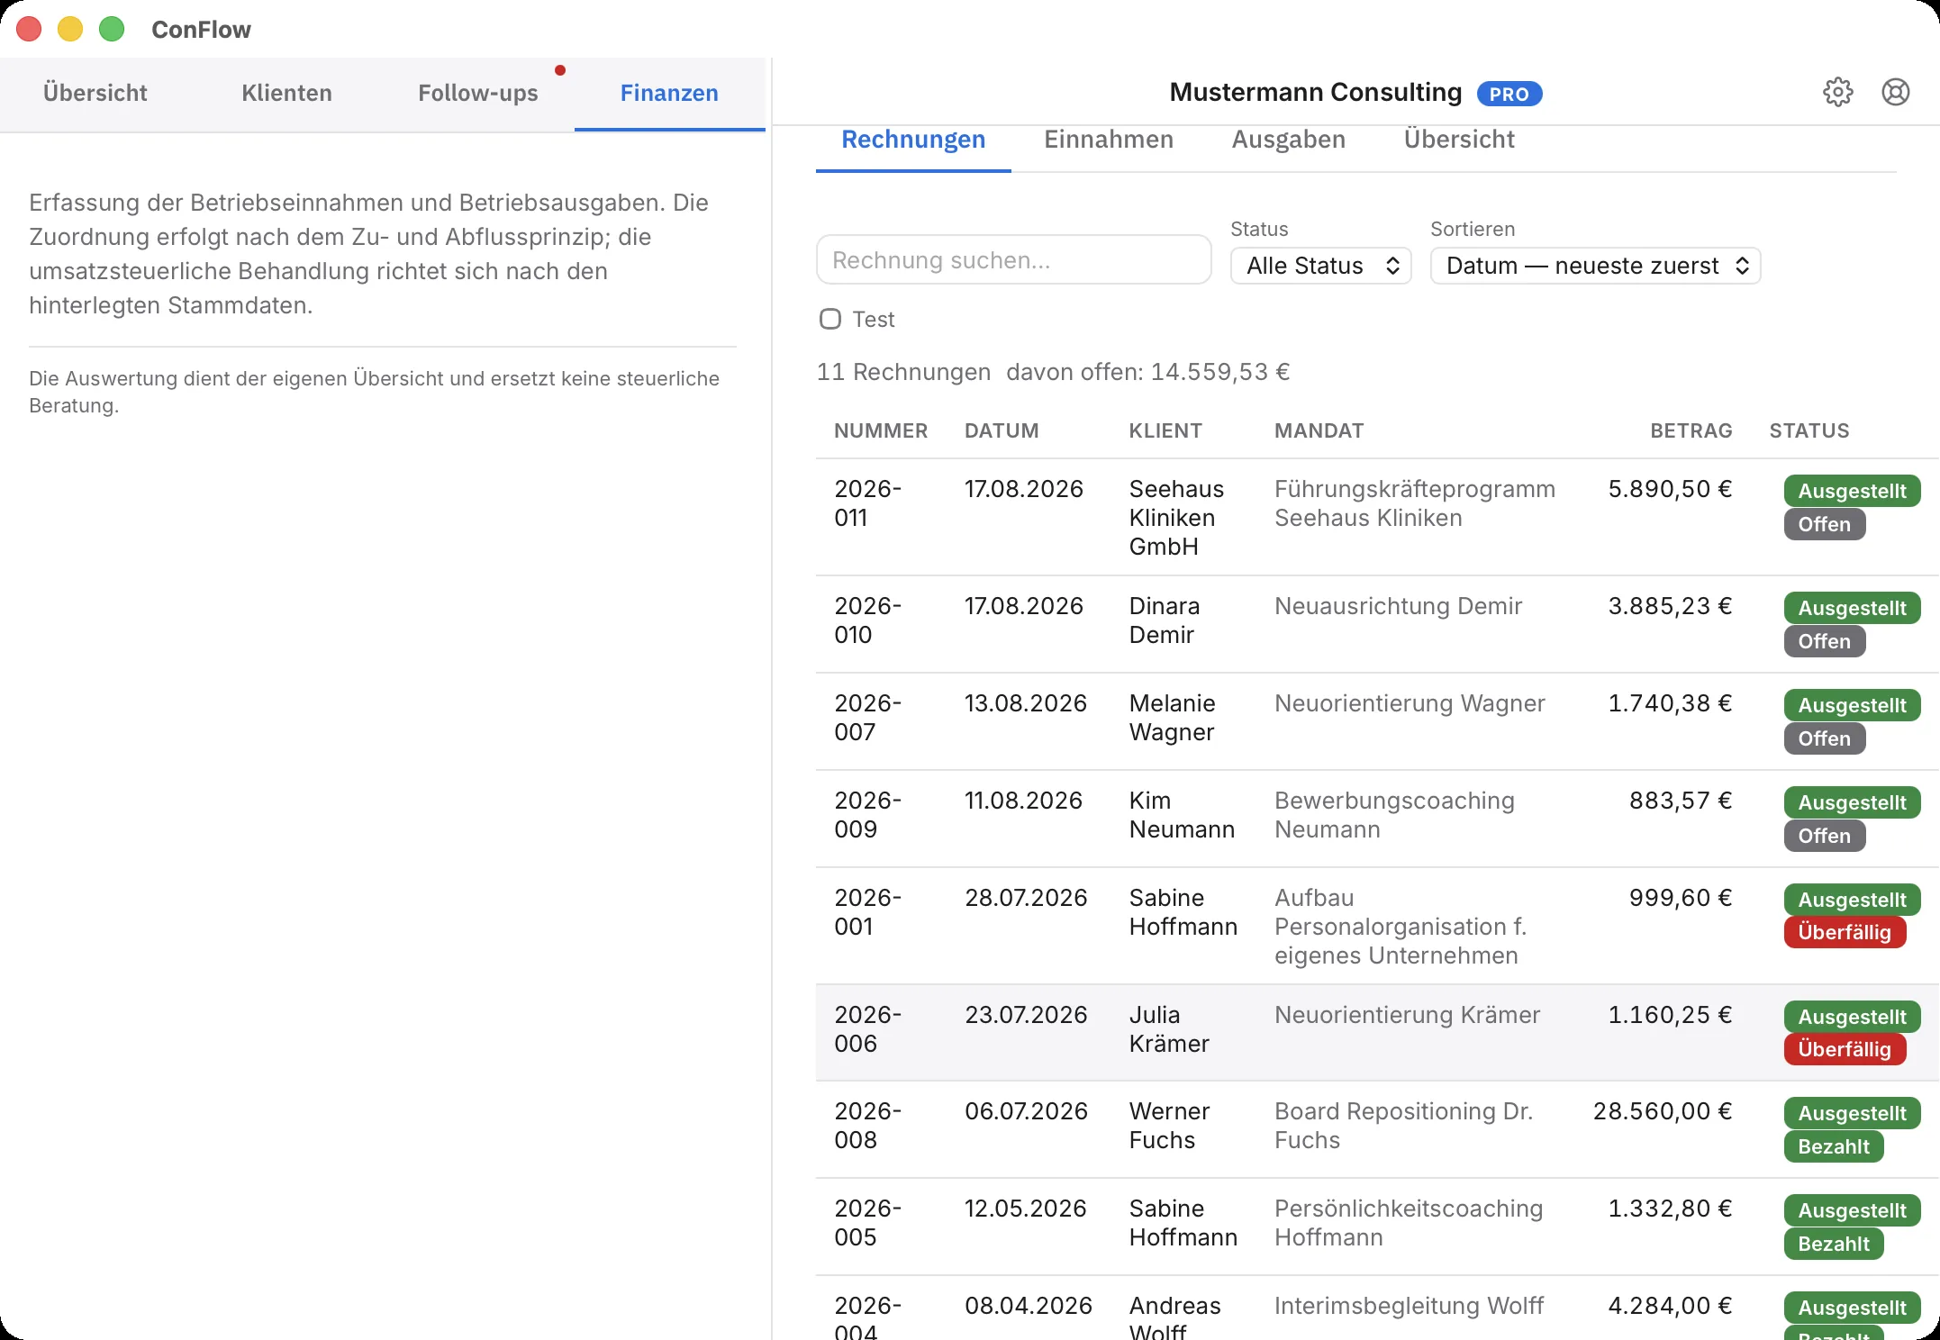The height and width of the screenshot is (1340, 1940).
Task: Click client Julia Krämer
Action: (1169, 1029)
